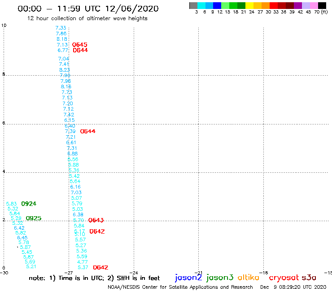Click the gray swatch in the color scale
This screenshot has width=332, height=291.
coord(193,5)
